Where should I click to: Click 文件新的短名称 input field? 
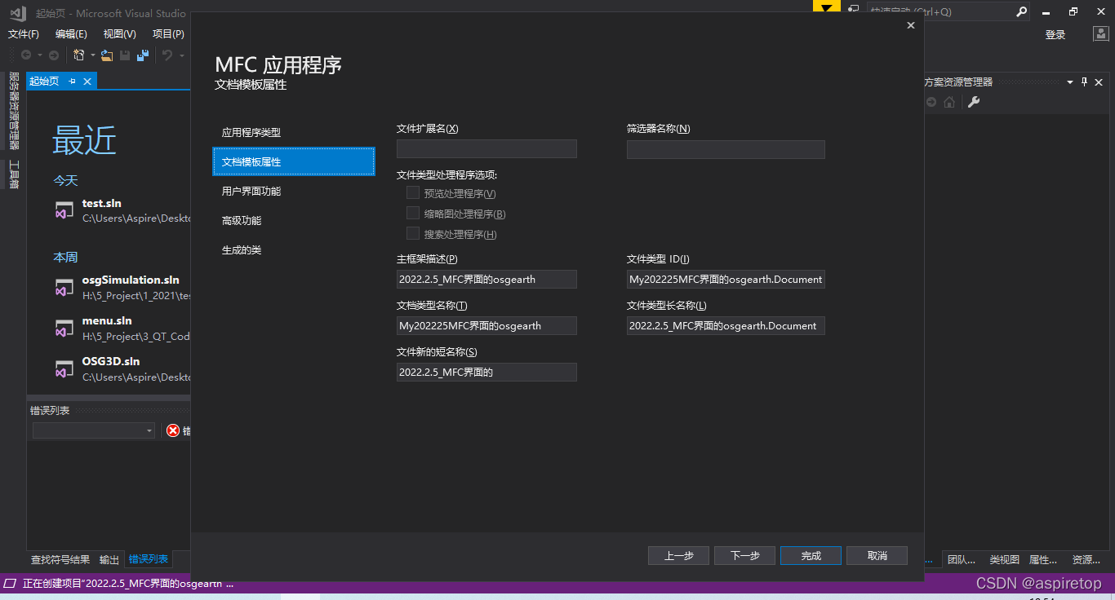[x=486, y=372]
